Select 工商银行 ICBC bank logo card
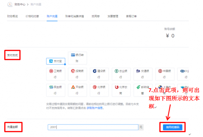203x137 pixels. [x=56, y=74]
